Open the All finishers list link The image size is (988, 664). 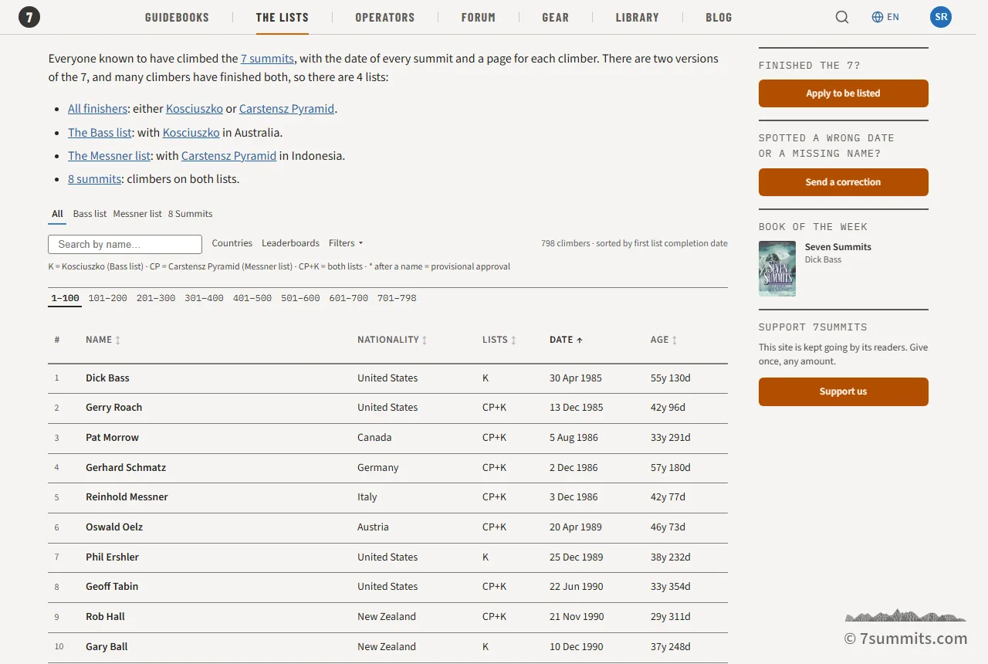(x=97, y=109)
